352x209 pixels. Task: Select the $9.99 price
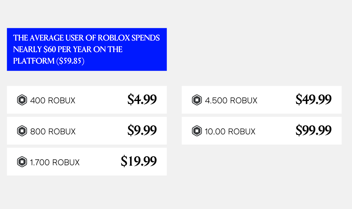pos(142,130)
